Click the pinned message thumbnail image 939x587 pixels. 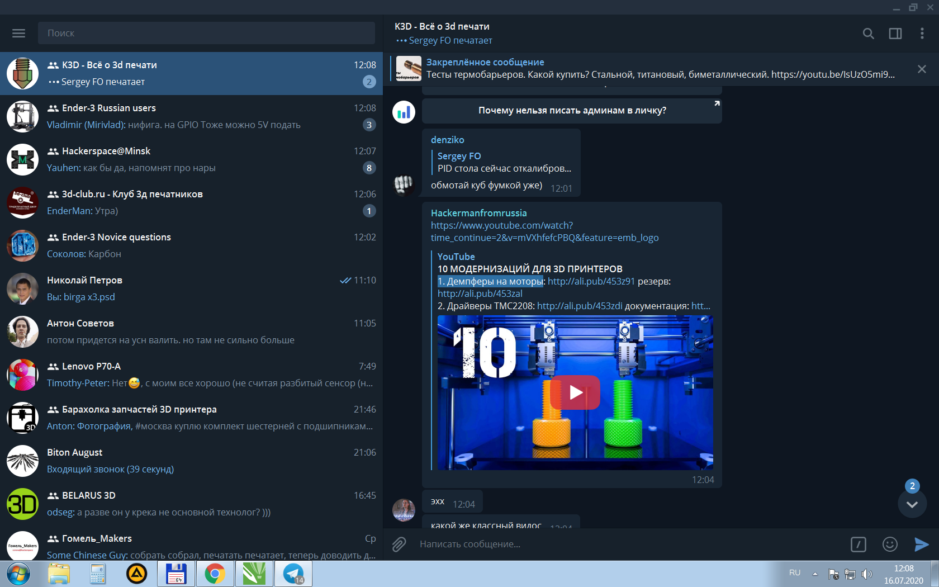409,69
